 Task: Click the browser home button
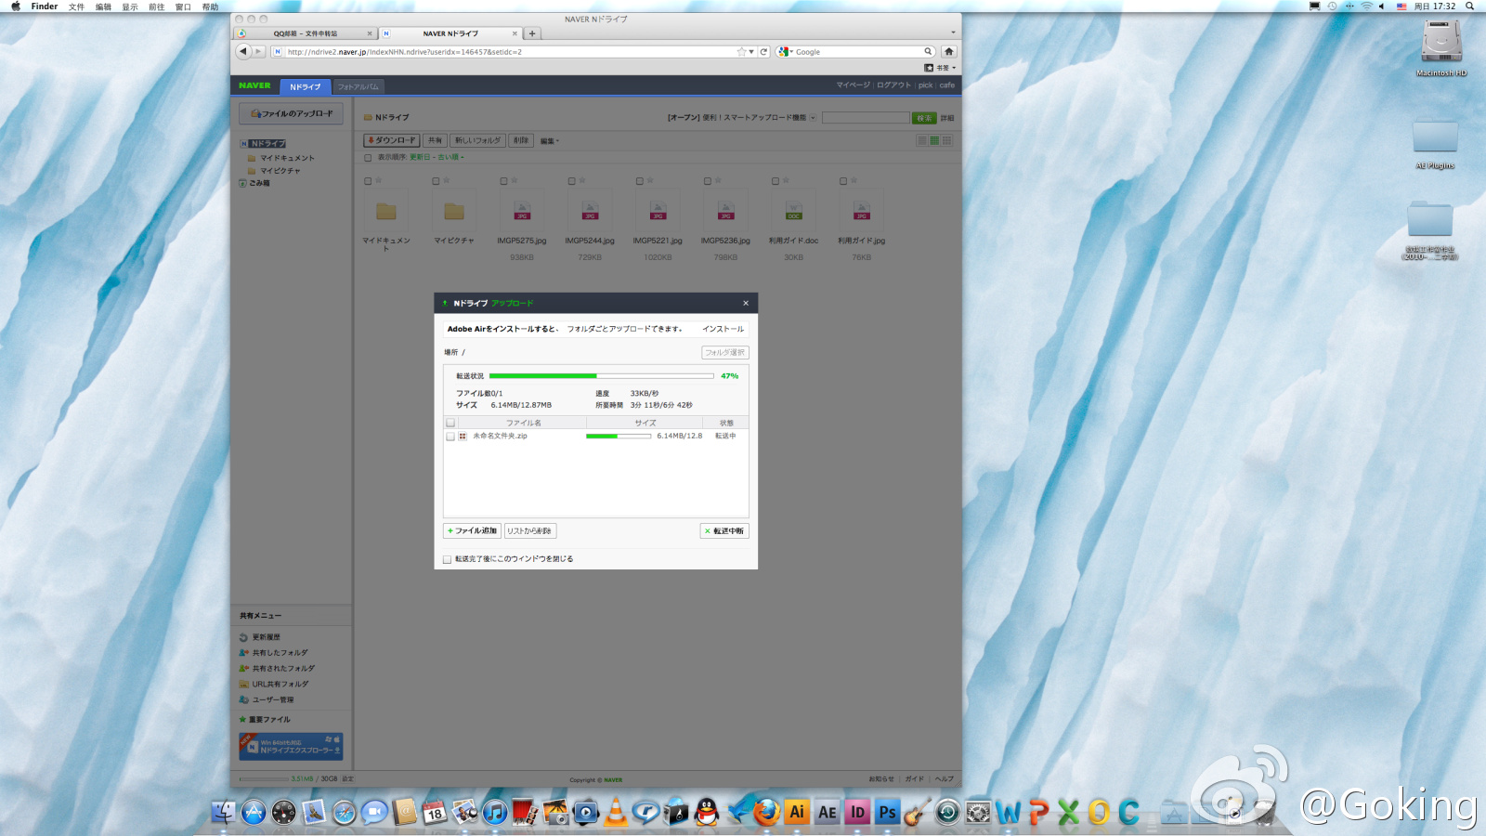(x=948, y=51)
